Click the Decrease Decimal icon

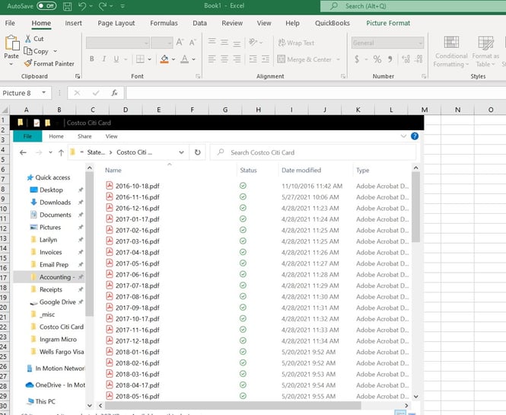pos(418,59)
